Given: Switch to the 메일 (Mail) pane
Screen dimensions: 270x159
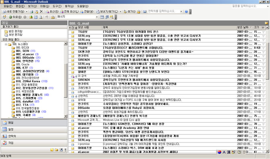Looking at the screenshot, I should 34,123.
